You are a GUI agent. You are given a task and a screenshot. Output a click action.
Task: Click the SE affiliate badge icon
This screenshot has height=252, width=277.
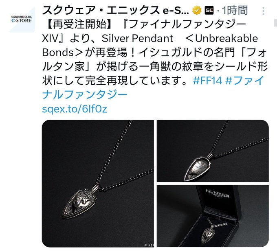click(x=209, y=10)
